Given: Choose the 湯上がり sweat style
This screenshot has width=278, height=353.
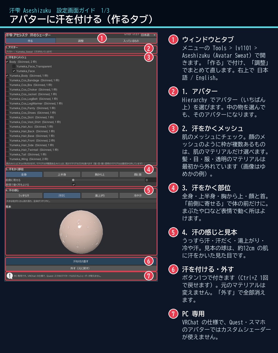Looking at the screenshot, I should (x=100, y=196).
